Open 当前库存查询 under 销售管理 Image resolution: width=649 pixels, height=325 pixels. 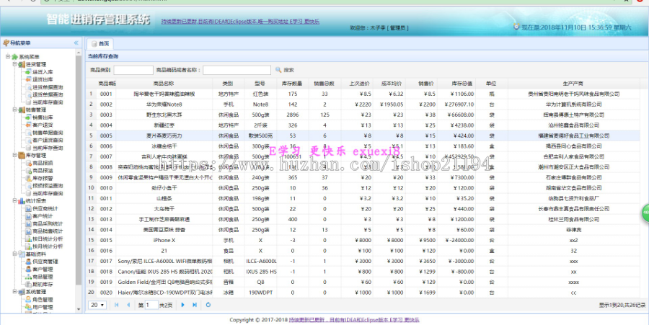[48, 148]
